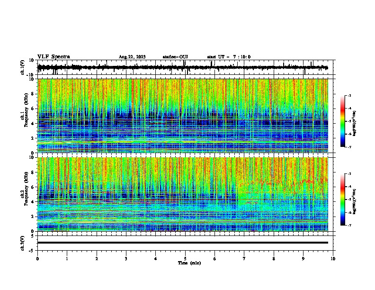Select the "start UT = 7 : 10: 0" text
This screenshot has width=375, height=290.
coord(229,57)
